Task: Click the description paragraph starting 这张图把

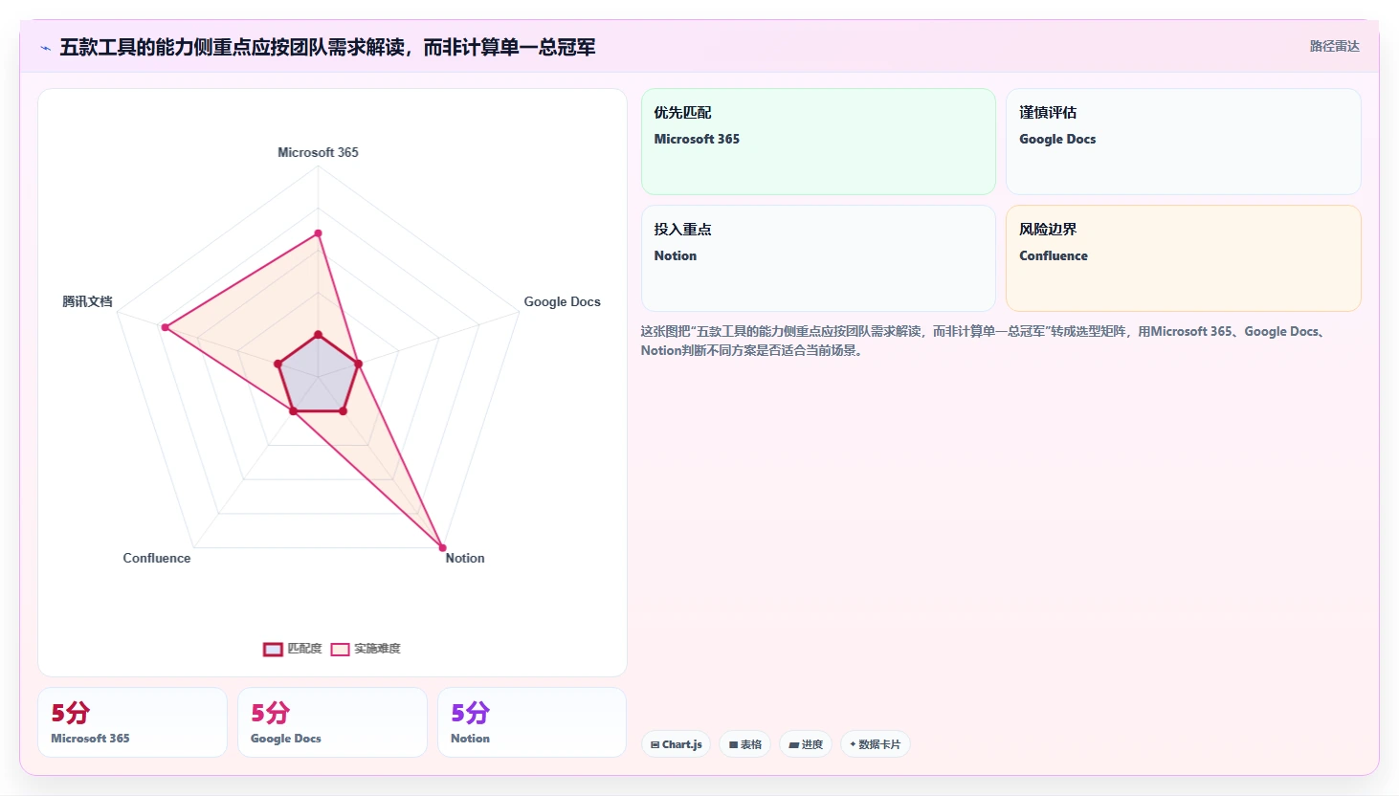Action: 985,341
